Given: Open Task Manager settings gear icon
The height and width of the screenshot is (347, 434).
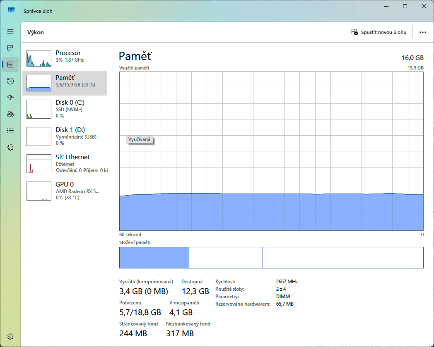Looking at the screenshot, I should 10,336.
